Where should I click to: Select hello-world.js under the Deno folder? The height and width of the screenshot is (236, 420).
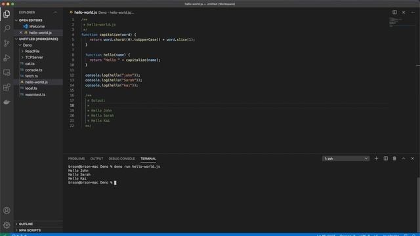37,82
